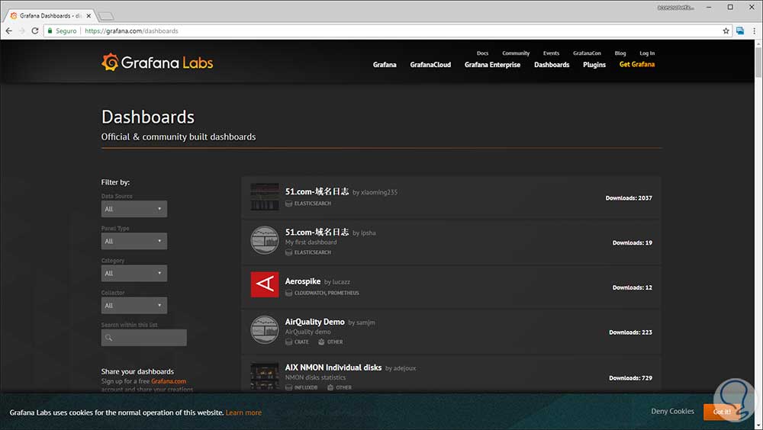Click the INFLUXDB icon under AIX NMON

pyautogui.click(x=288, y=387)
